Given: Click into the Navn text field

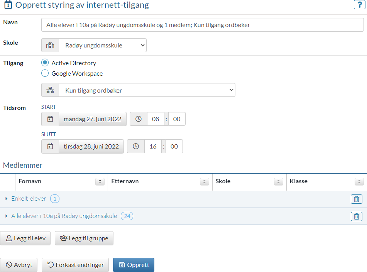Looking at the screenshot, I should coord(202,25).
